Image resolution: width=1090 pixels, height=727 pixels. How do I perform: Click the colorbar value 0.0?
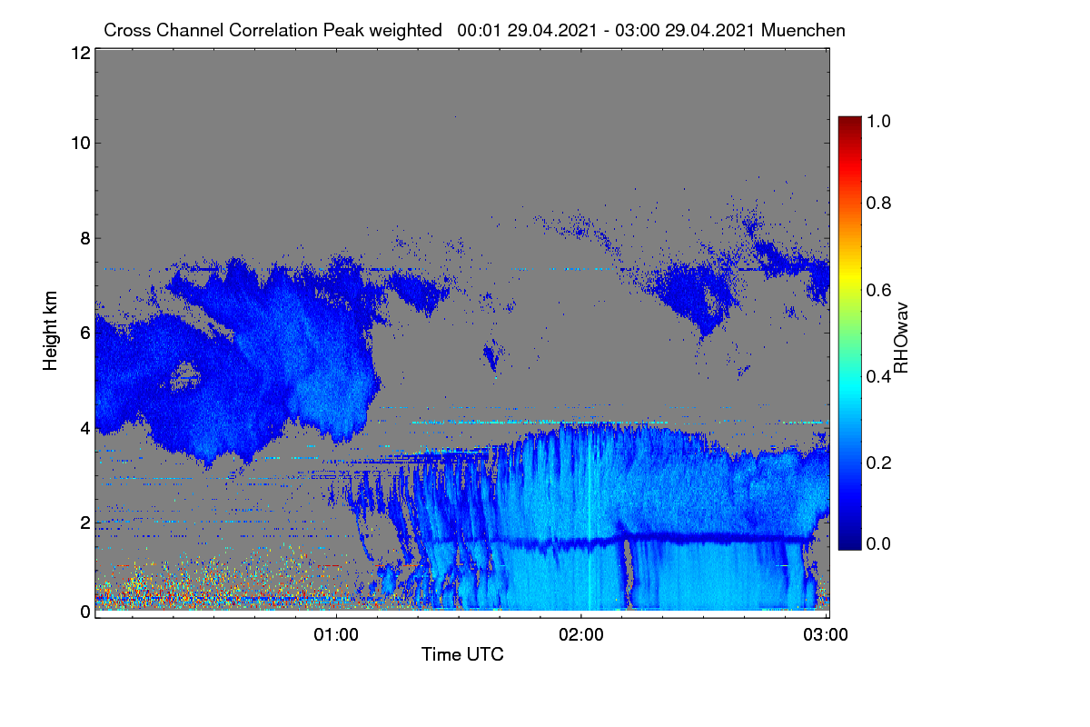coord(878,543)
